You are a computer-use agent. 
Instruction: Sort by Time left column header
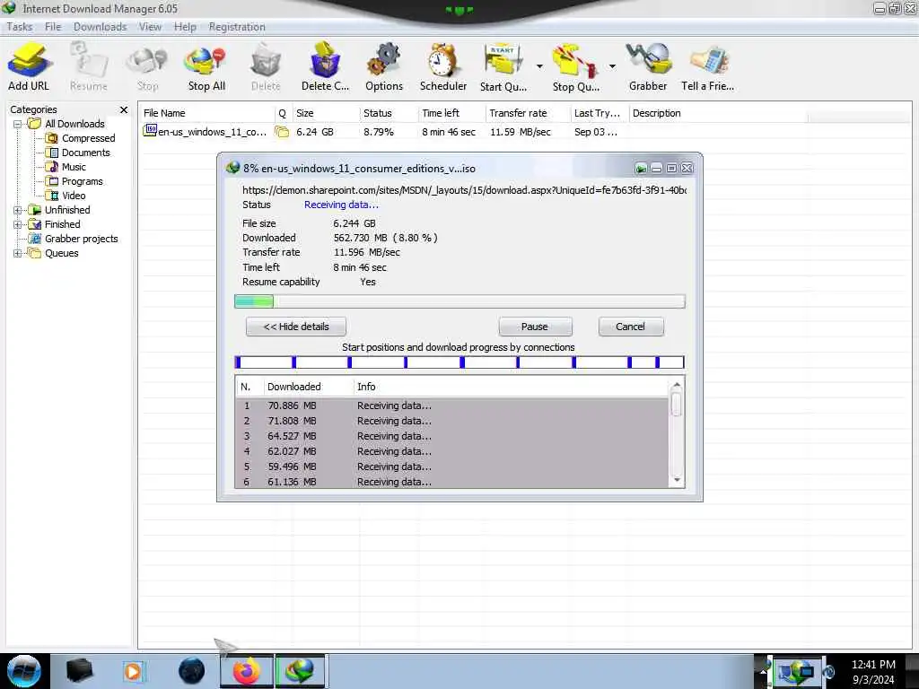point(452,113)
